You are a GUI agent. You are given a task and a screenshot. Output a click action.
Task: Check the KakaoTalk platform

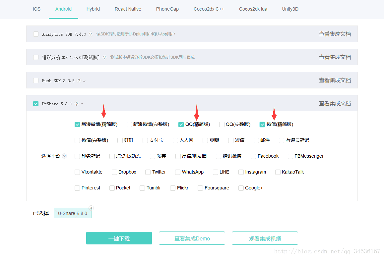pyautogui.click(x=278, y=172)
